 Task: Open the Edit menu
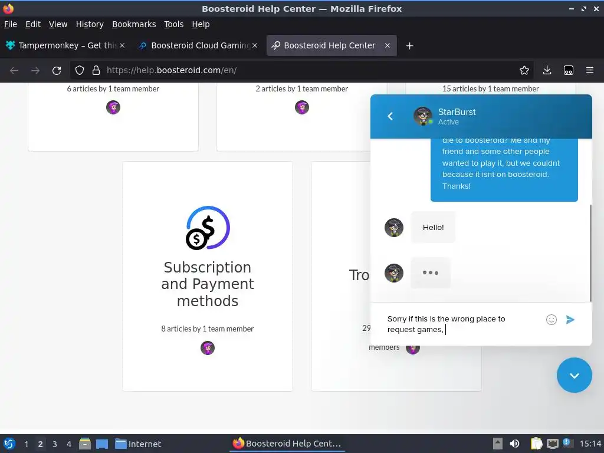coord(33,24)
